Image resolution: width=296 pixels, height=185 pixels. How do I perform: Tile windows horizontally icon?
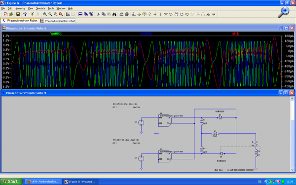tap(80, 14)
